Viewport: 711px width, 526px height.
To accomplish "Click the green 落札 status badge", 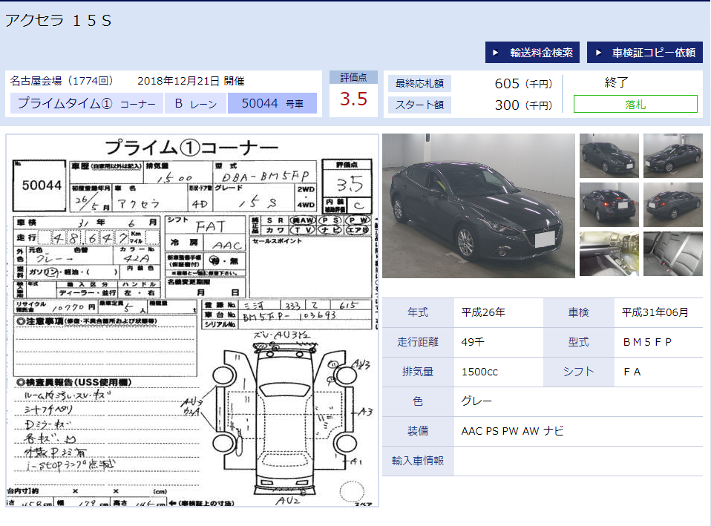I will 635,104.
